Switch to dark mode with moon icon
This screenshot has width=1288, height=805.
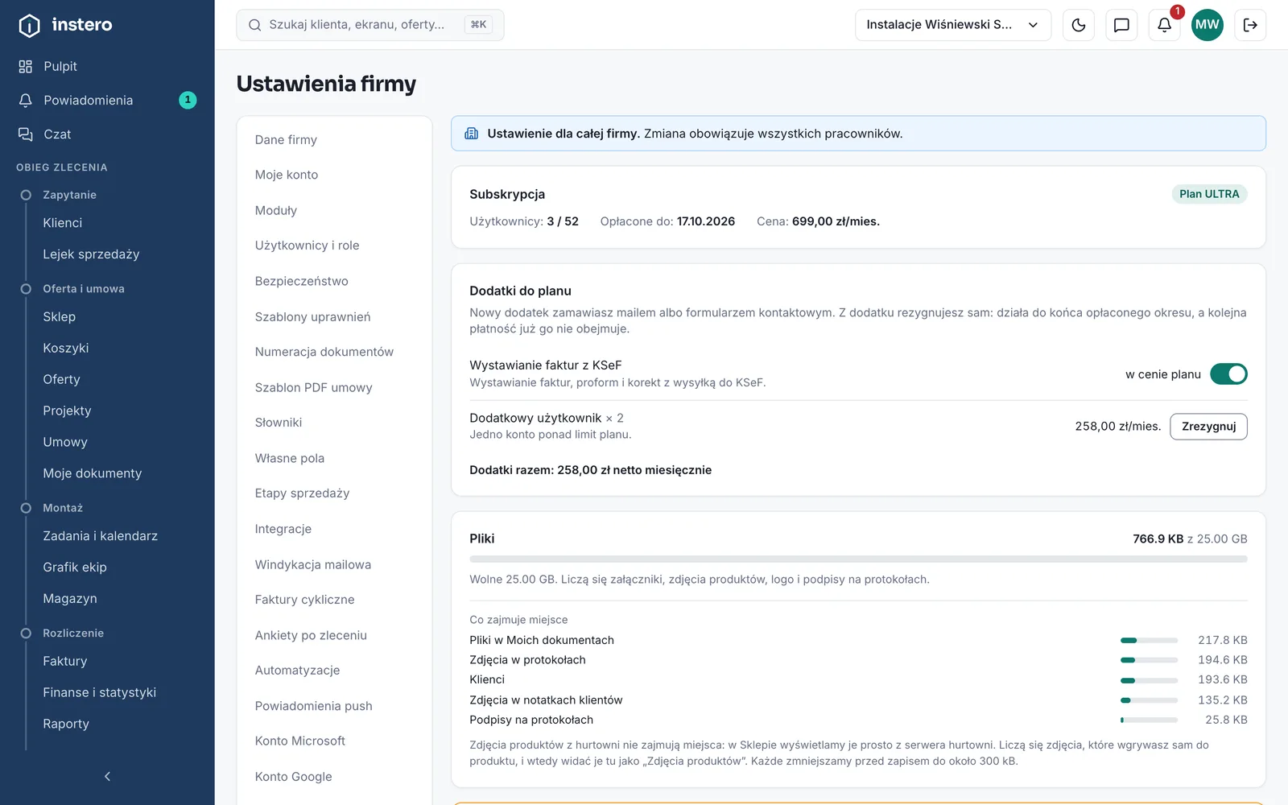pos(1079,25)
